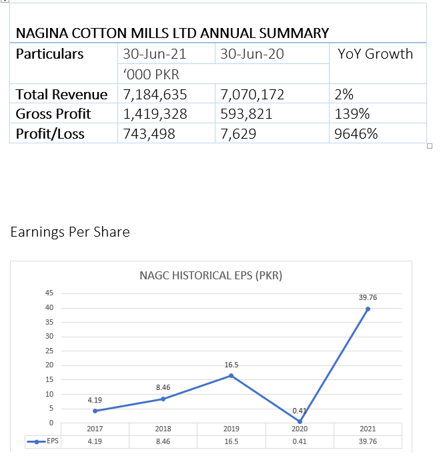Click the Total Revenue value 7,184,635

[x=155, y=95]
